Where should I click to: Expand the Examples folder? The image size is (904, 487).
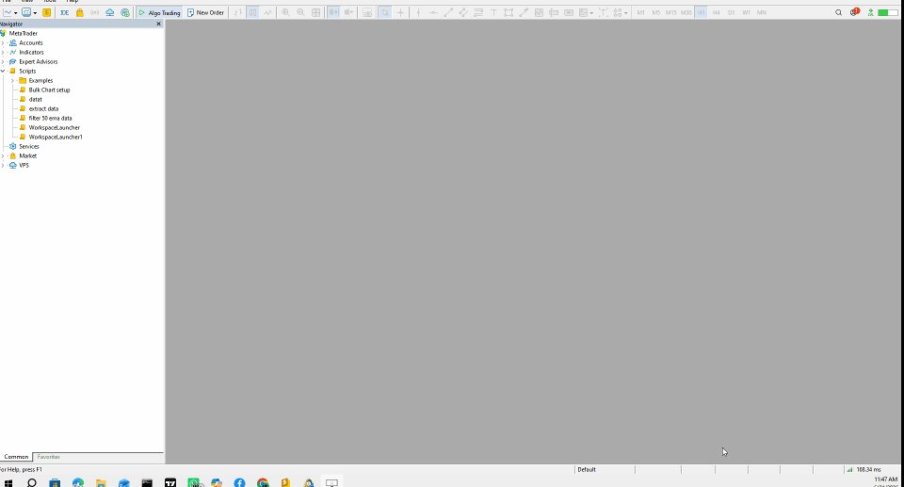pos(12,80)
